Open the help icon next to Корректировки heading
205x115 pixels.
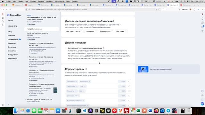point(86,69)
